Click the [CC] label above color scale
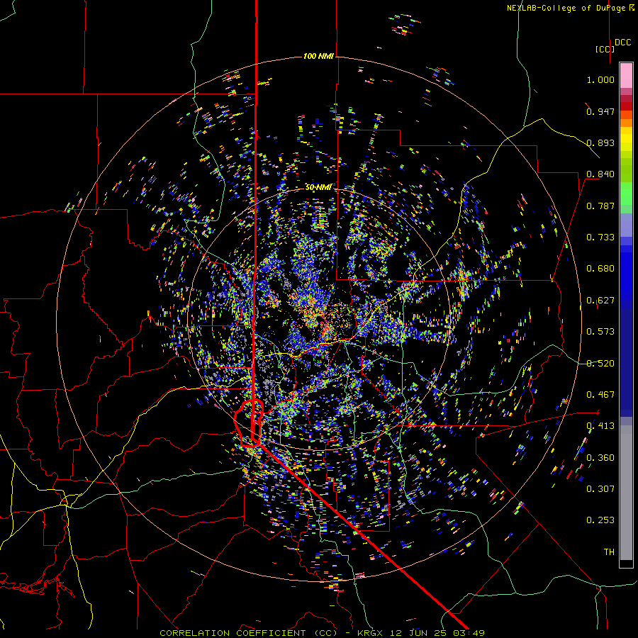The height and width of the screenshot is (638, 638). (x=605, y=49)
